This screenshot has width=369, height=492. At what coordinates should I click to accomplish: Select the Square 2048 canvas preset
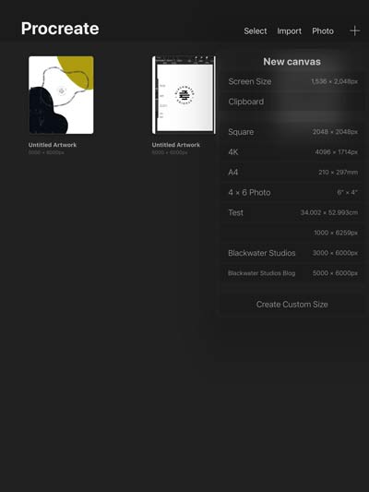click(x=292, y=132)
